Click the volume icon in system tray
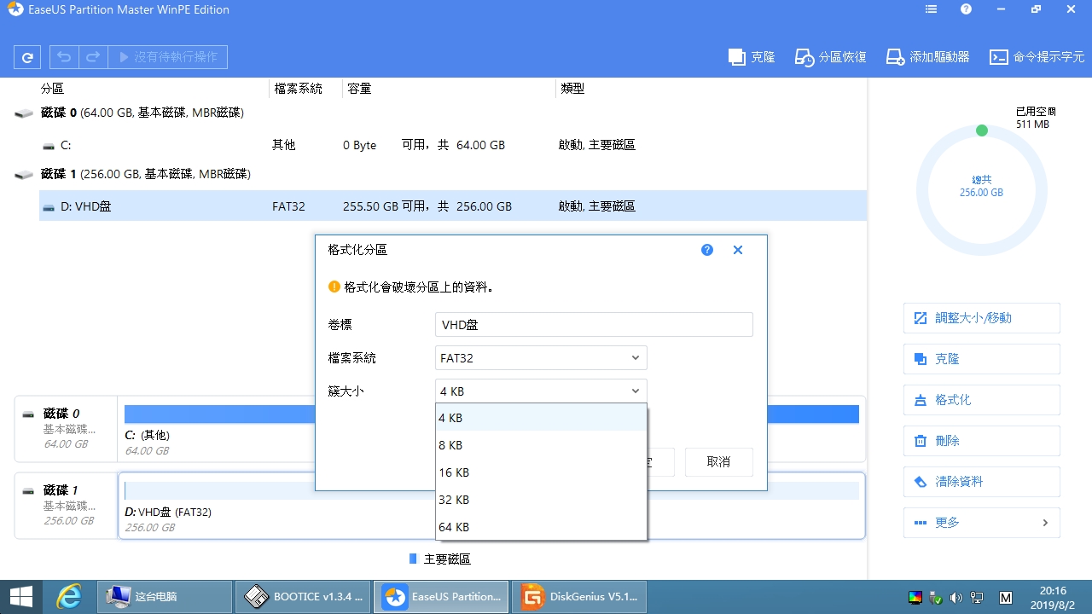This screenshot has width=1092, height=614. click(955, 597)
